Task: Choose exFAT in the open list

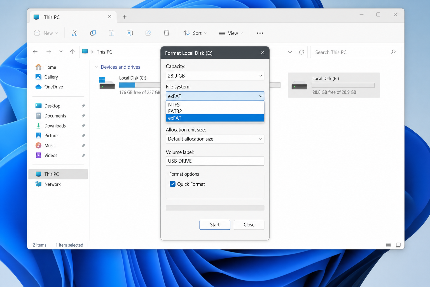Action: 215,118
